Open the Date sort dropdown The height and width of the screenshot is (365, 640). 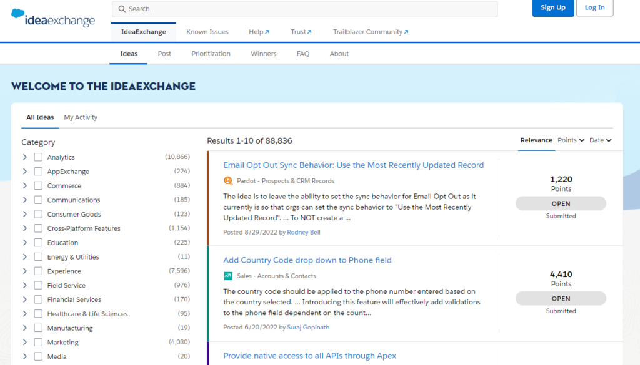point(599,140)
